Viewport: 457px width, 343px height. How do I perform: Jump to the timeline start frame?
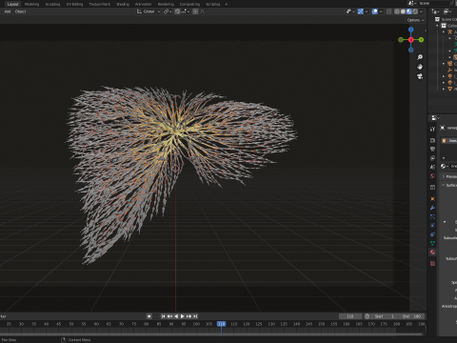[163, 316]
